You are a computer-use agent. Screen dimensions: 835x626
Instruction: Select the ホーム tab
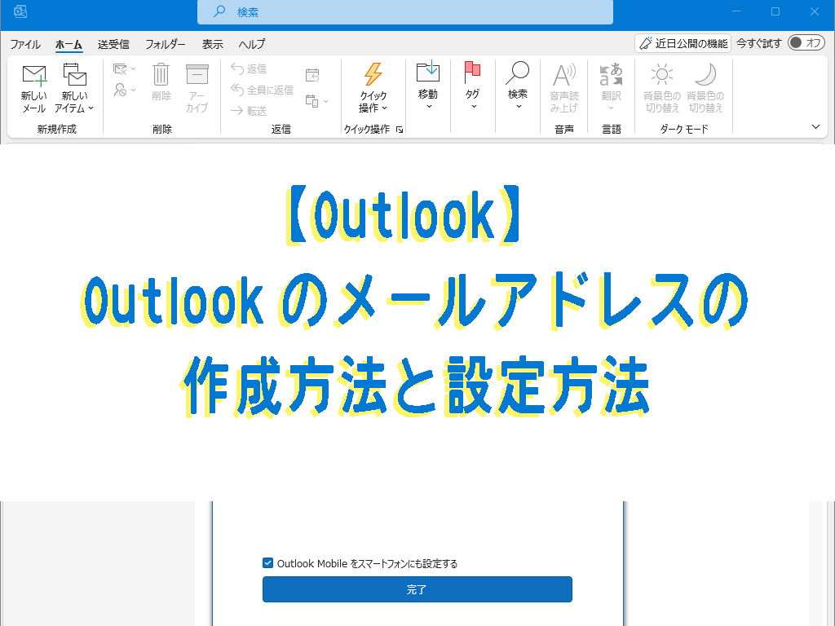pyautogui.click(x=68, y=44)
